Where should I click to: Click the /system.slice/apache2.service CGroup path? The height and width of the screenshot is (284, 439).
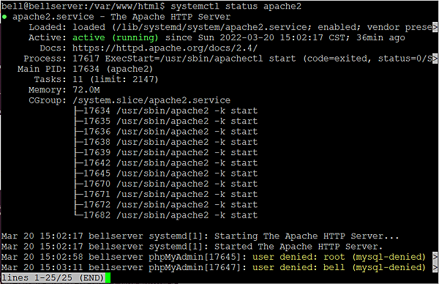click(x=151, y=100)
